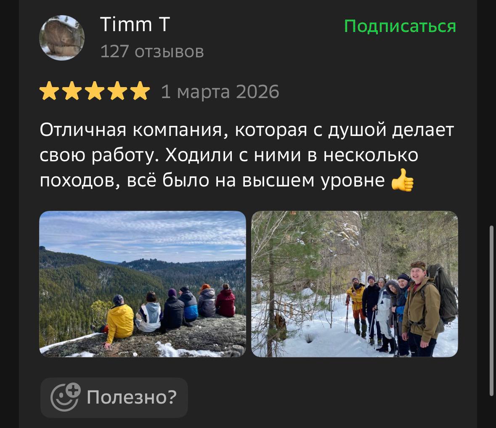Select the fourth rating star
The width and height of the screenshot is (496, 428).
coord(117,91)
